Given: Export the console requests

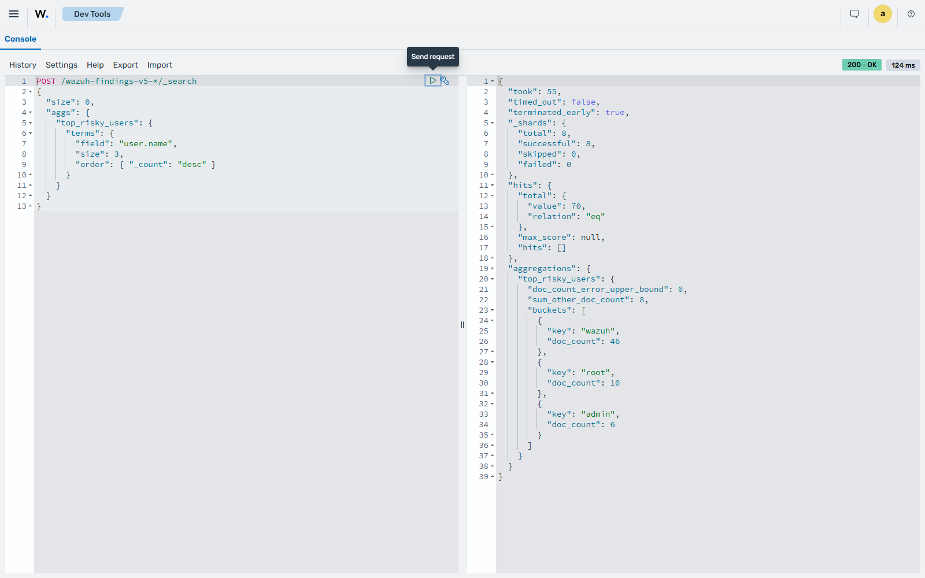Looking at the screenshot, I should tap(125, 65).
